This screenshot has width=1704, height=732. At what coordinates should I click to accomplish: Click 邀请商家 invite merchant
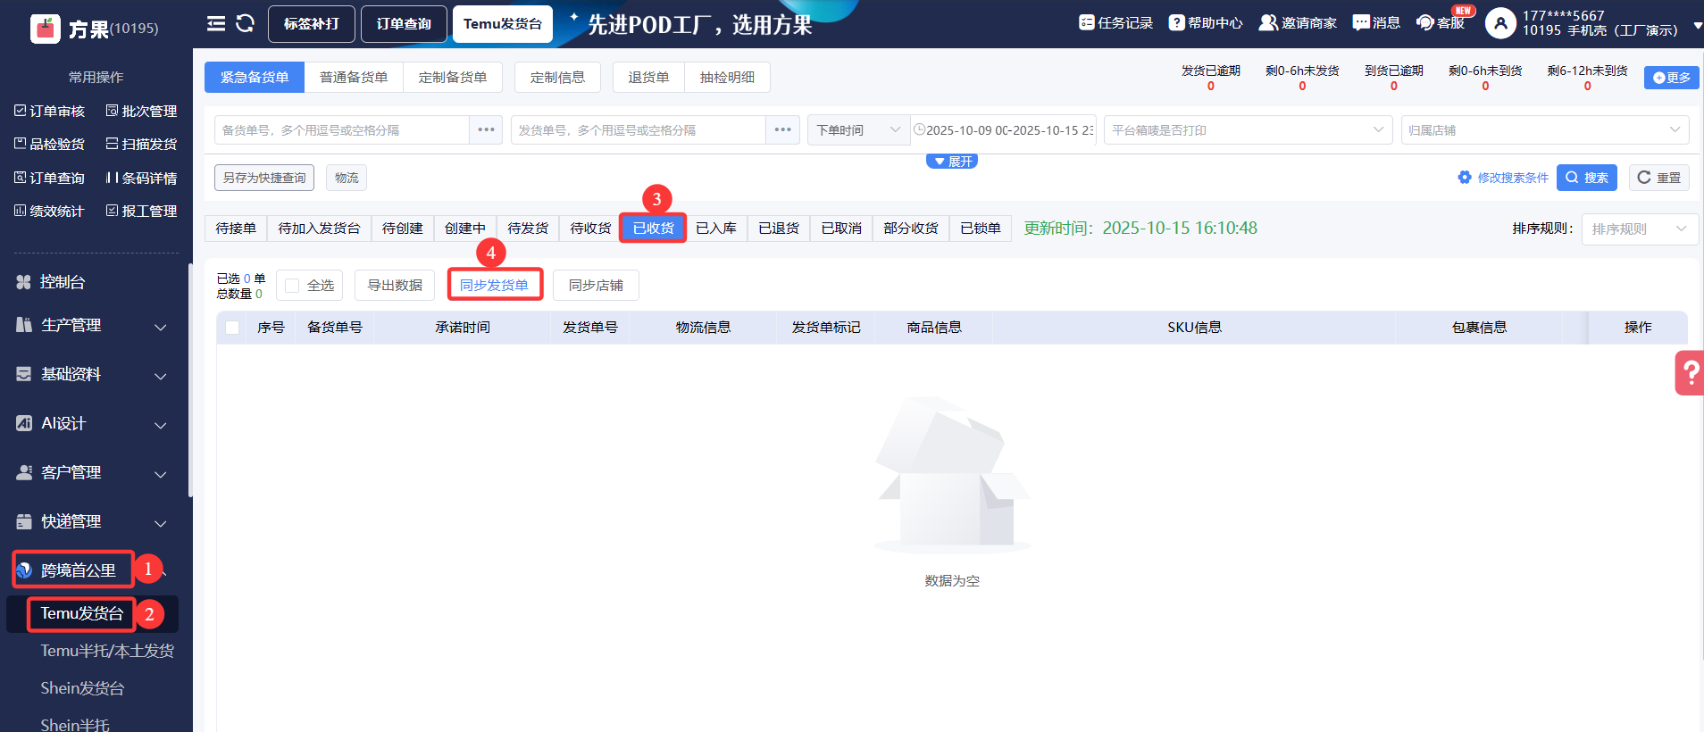pos(1298,23)
